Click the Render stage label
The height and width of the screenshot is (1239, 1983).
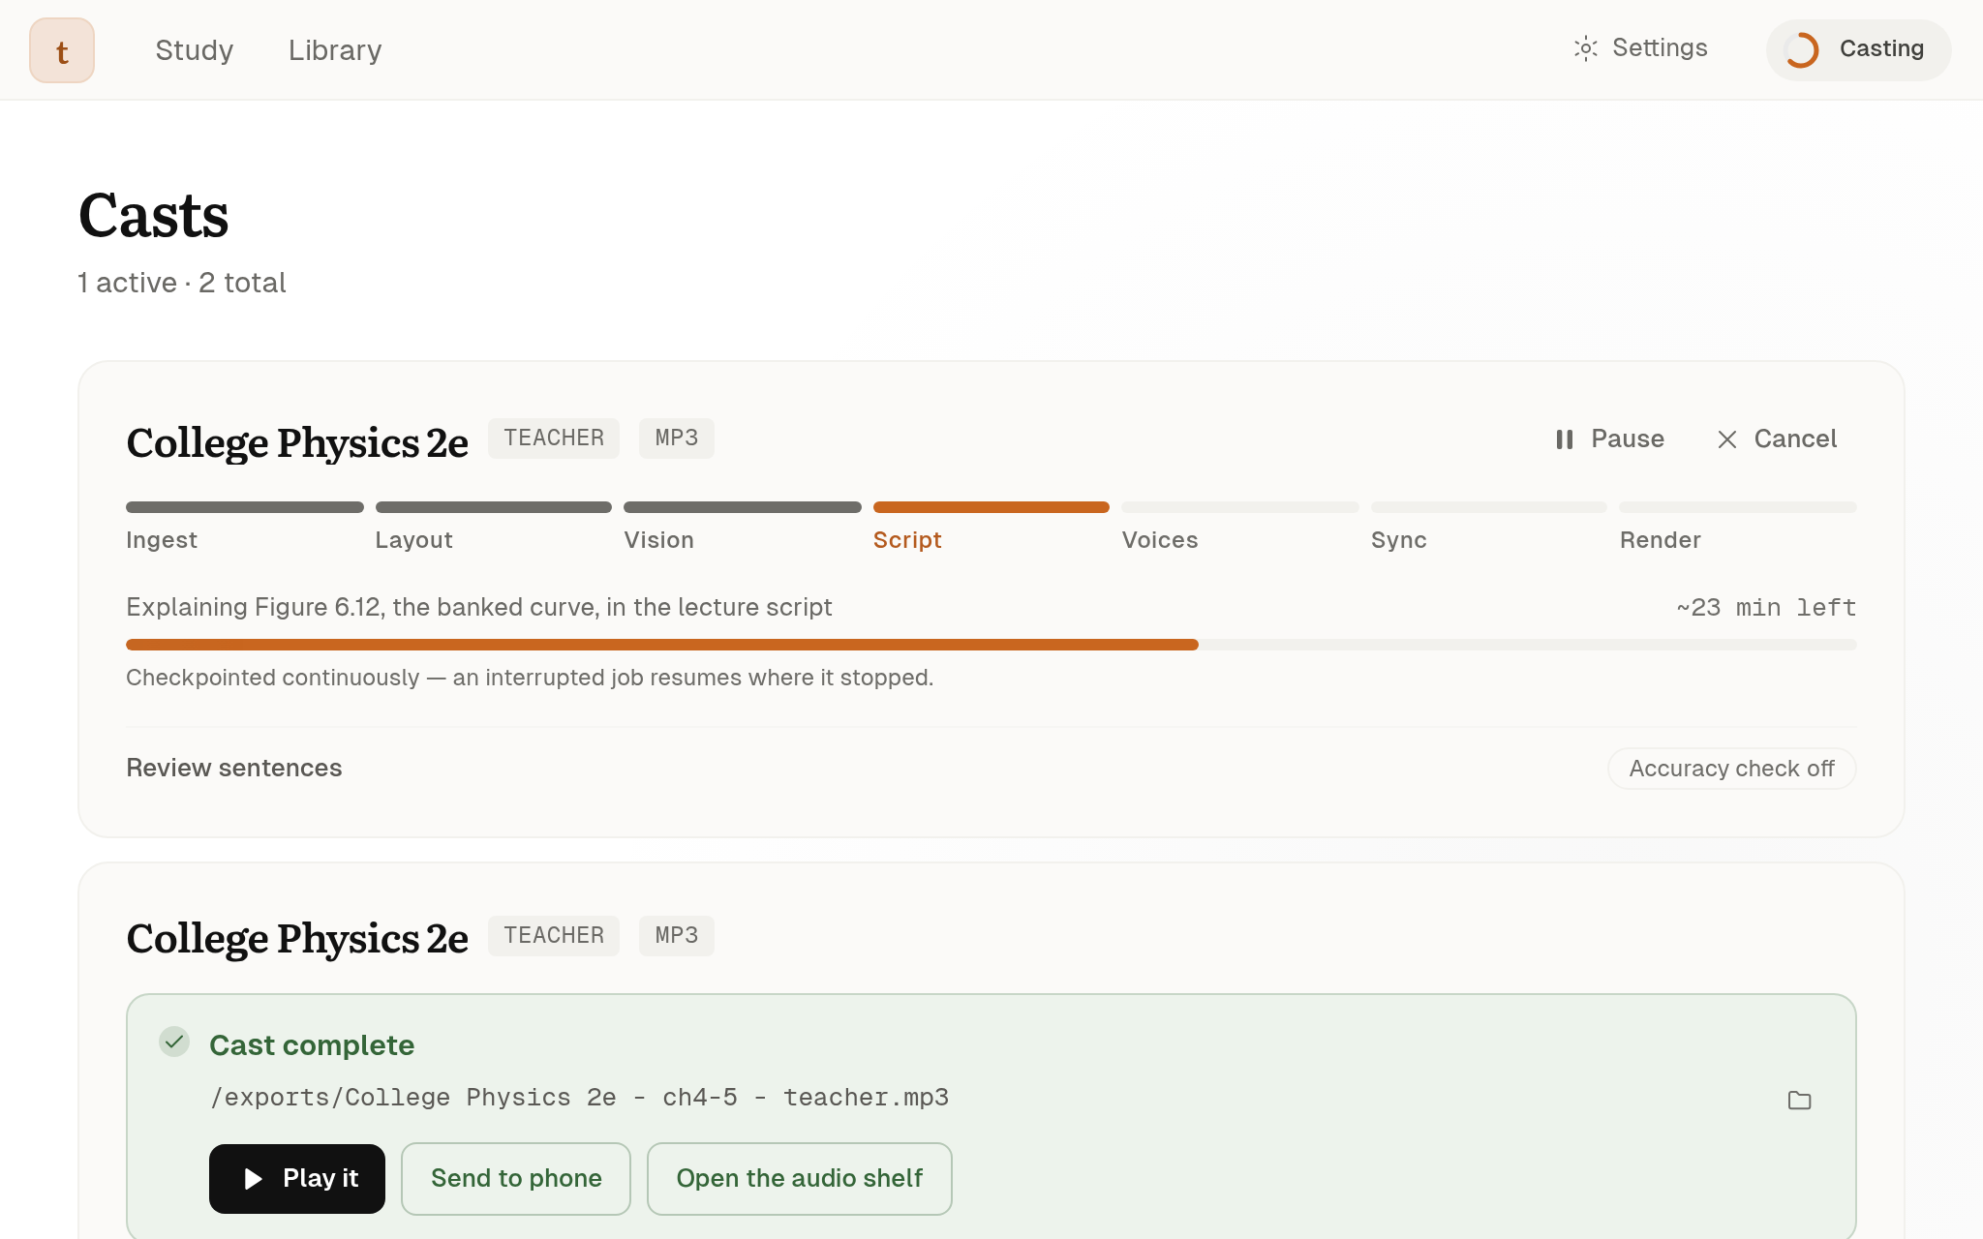(1661, 540)
